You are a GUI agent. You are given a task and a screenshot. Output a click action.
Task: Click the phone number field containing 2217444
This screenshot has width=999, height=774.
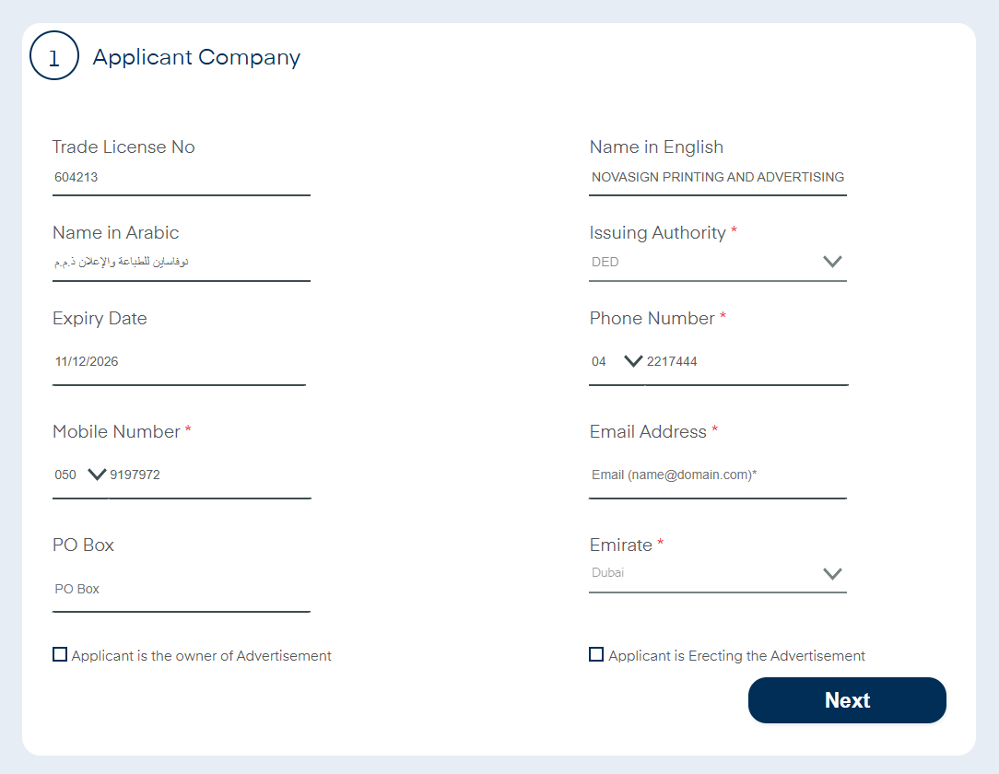[745, 361]
